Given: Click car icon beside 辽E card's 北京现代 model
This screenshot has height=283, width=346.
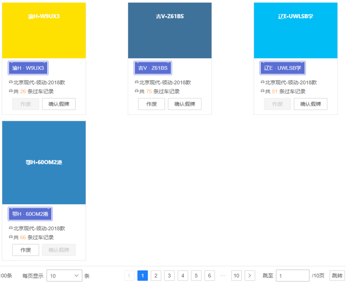Looking at the screenshot, I should coord(263,82).
